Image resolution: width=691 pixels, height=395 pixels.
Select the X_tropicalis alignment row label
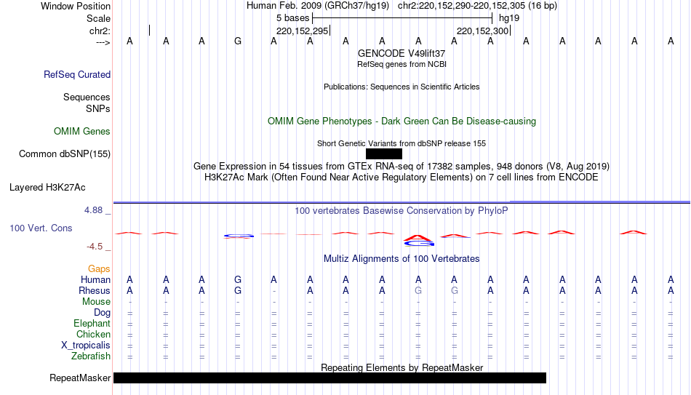86,346
